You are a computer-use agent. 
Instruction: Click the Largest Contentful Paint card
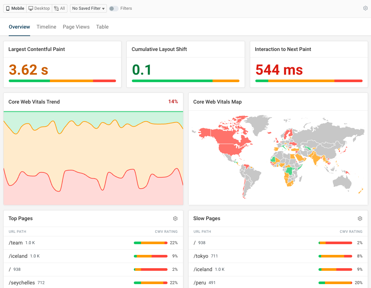tap(62, 64)
